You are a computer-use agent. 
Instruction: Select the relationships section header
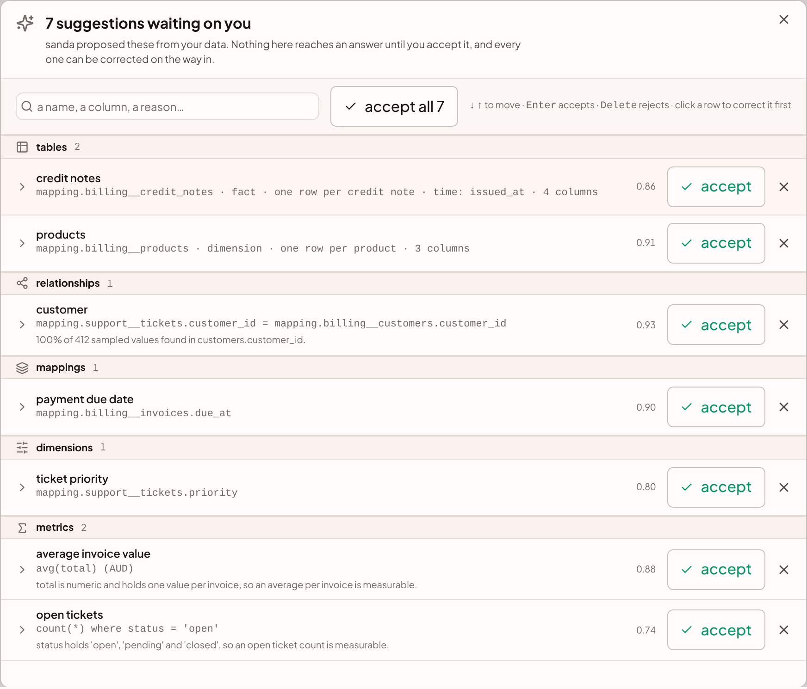coord(403,283)
